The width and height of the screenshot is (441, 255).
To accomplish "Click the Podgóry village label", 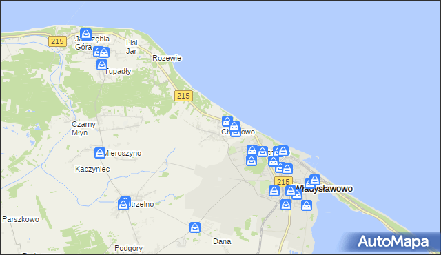I will tap(129, 248).
